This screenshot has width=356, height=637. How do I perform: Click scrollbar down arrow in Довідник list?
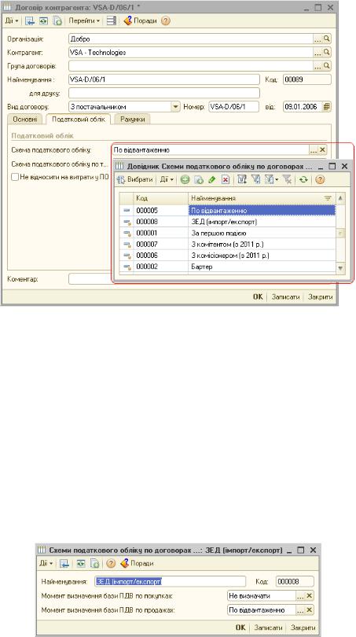pos(340,268)
